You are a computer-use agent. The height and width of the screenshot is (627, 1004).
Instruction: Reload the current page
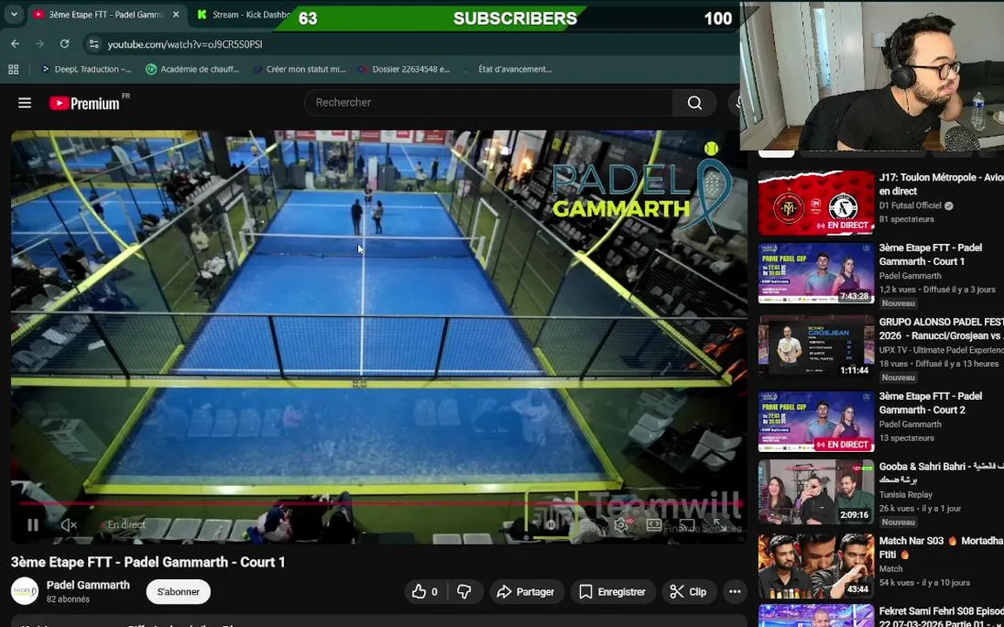(x=64, y=44)
